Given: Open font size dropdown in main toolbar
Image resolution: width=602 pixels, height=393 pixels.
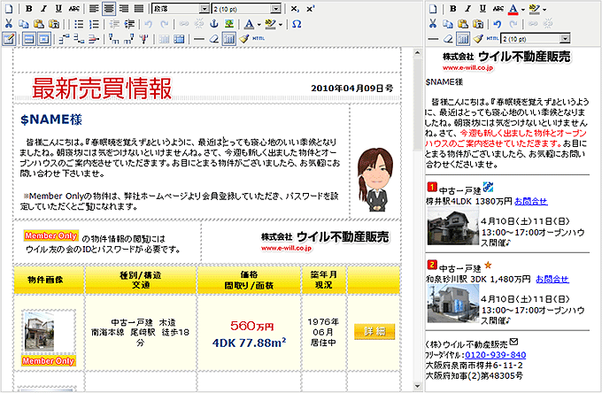Looking at the screenshot, I should tap(276, 9).
